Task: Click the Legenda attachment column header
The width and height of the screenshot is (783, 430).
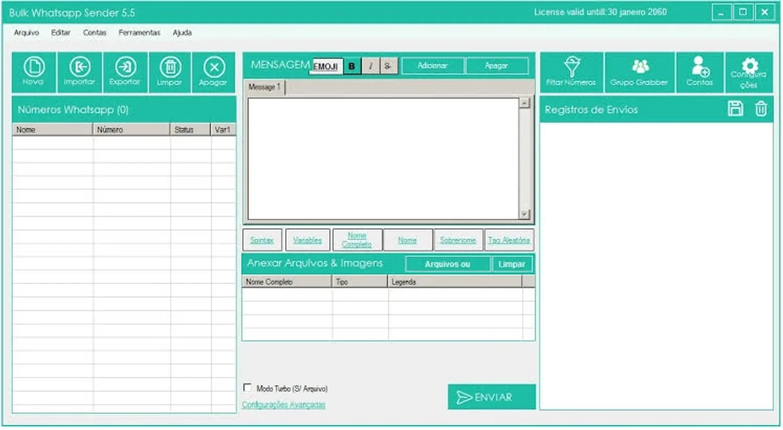Action: (455, 282)
